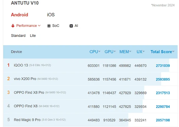Viewport: 179px width, 127px height.
Task: Click Red Magic 9 Pro MEM score 364945
Action: (125, 120)
